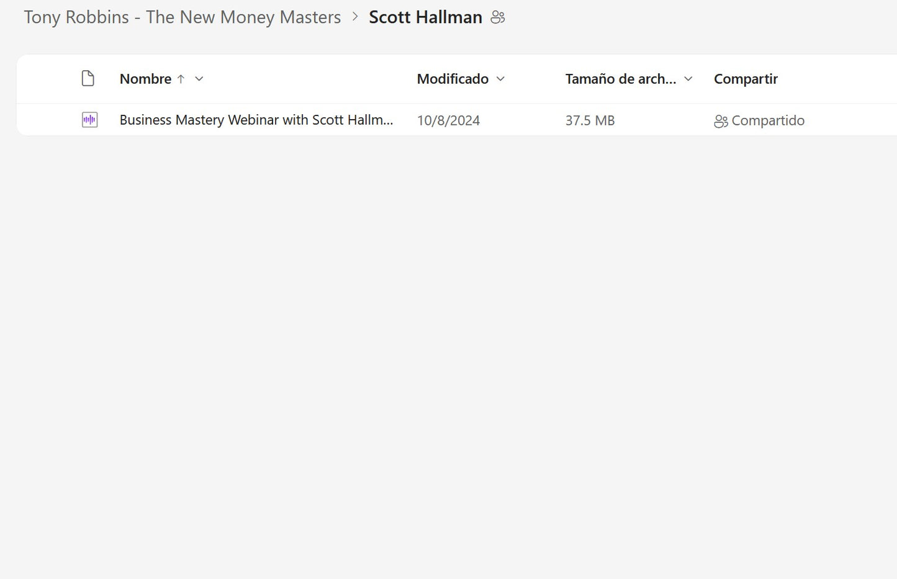Image resolution: width=897 pixels, height=579 pixels.
Task: Click the people icon beside Compartido
Action: tap(721, 121)
